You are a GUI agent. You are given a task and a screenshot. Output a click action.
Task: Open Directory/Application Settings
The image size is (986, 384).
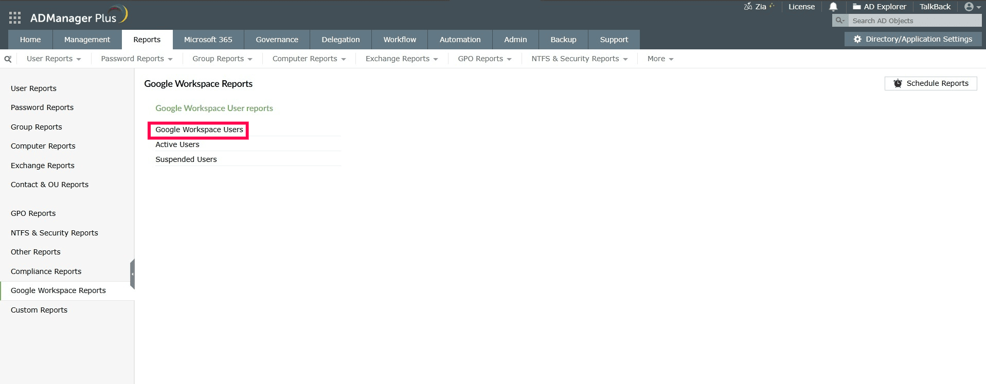913,39
